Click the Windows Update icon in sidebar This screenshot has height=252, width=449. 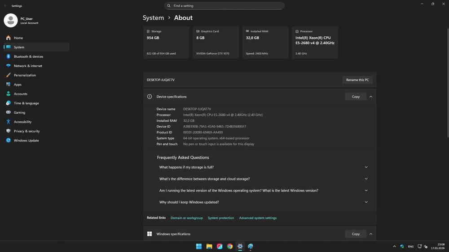8,141
